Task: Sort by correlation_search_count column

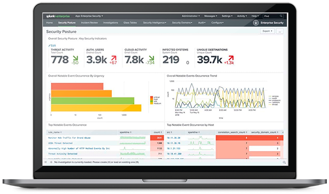Action: point(233,132)
